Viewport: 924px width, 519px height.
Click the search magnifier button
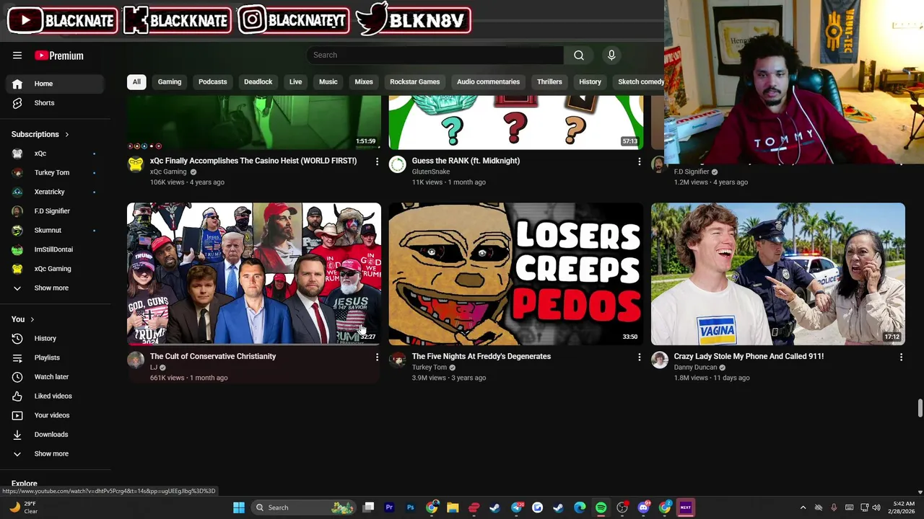[579, 56]
